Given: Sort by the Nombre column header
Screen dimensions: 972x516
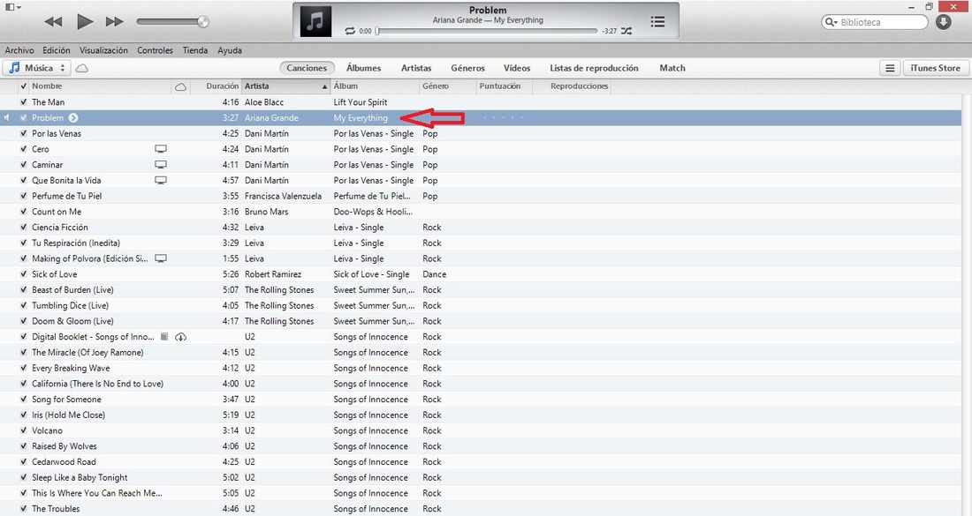Looking at the screenshot, I should (x=99, y=86).
